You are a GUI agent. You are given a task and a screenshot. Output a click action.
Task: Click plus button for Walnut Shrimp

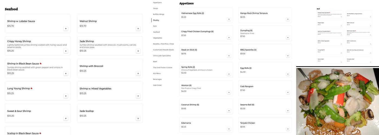click(138, 28)
